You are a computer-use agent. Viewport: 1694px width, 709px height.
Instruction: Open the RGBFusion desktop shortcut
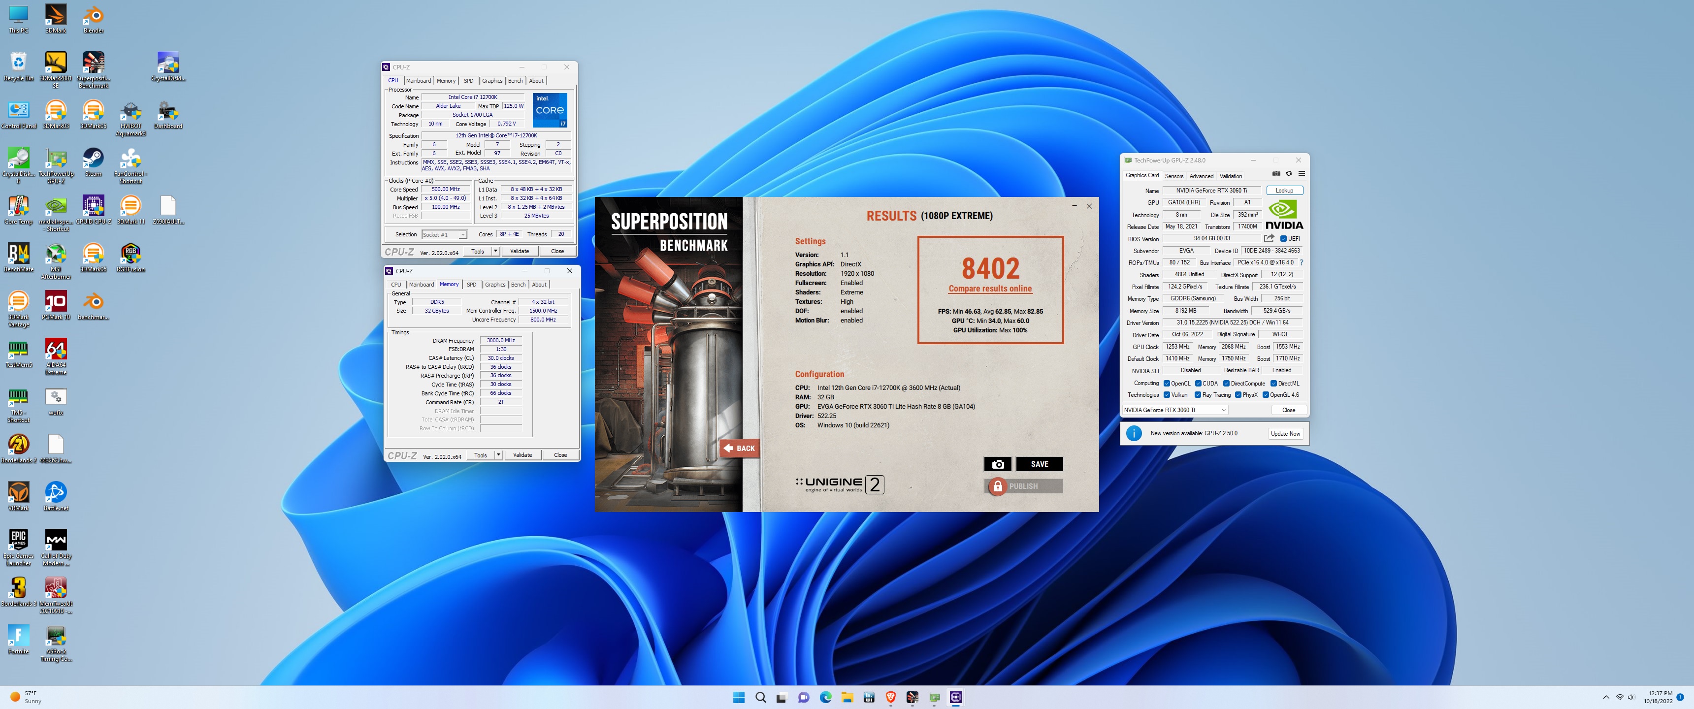pos(131,258)
